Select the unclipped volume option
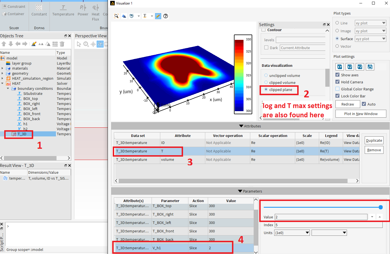 coord(266,75)
